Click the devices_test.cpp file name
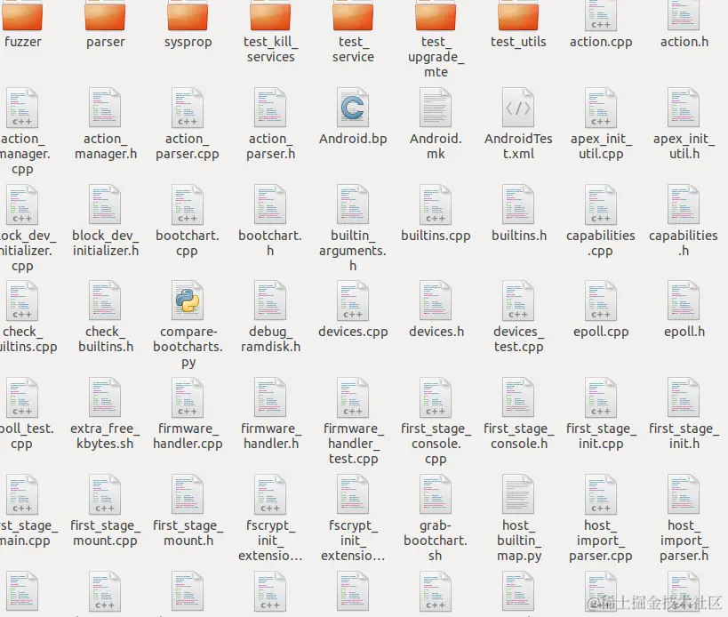This screenshot has width=728, height=617. pyautogui.click(x=518, y=339)
